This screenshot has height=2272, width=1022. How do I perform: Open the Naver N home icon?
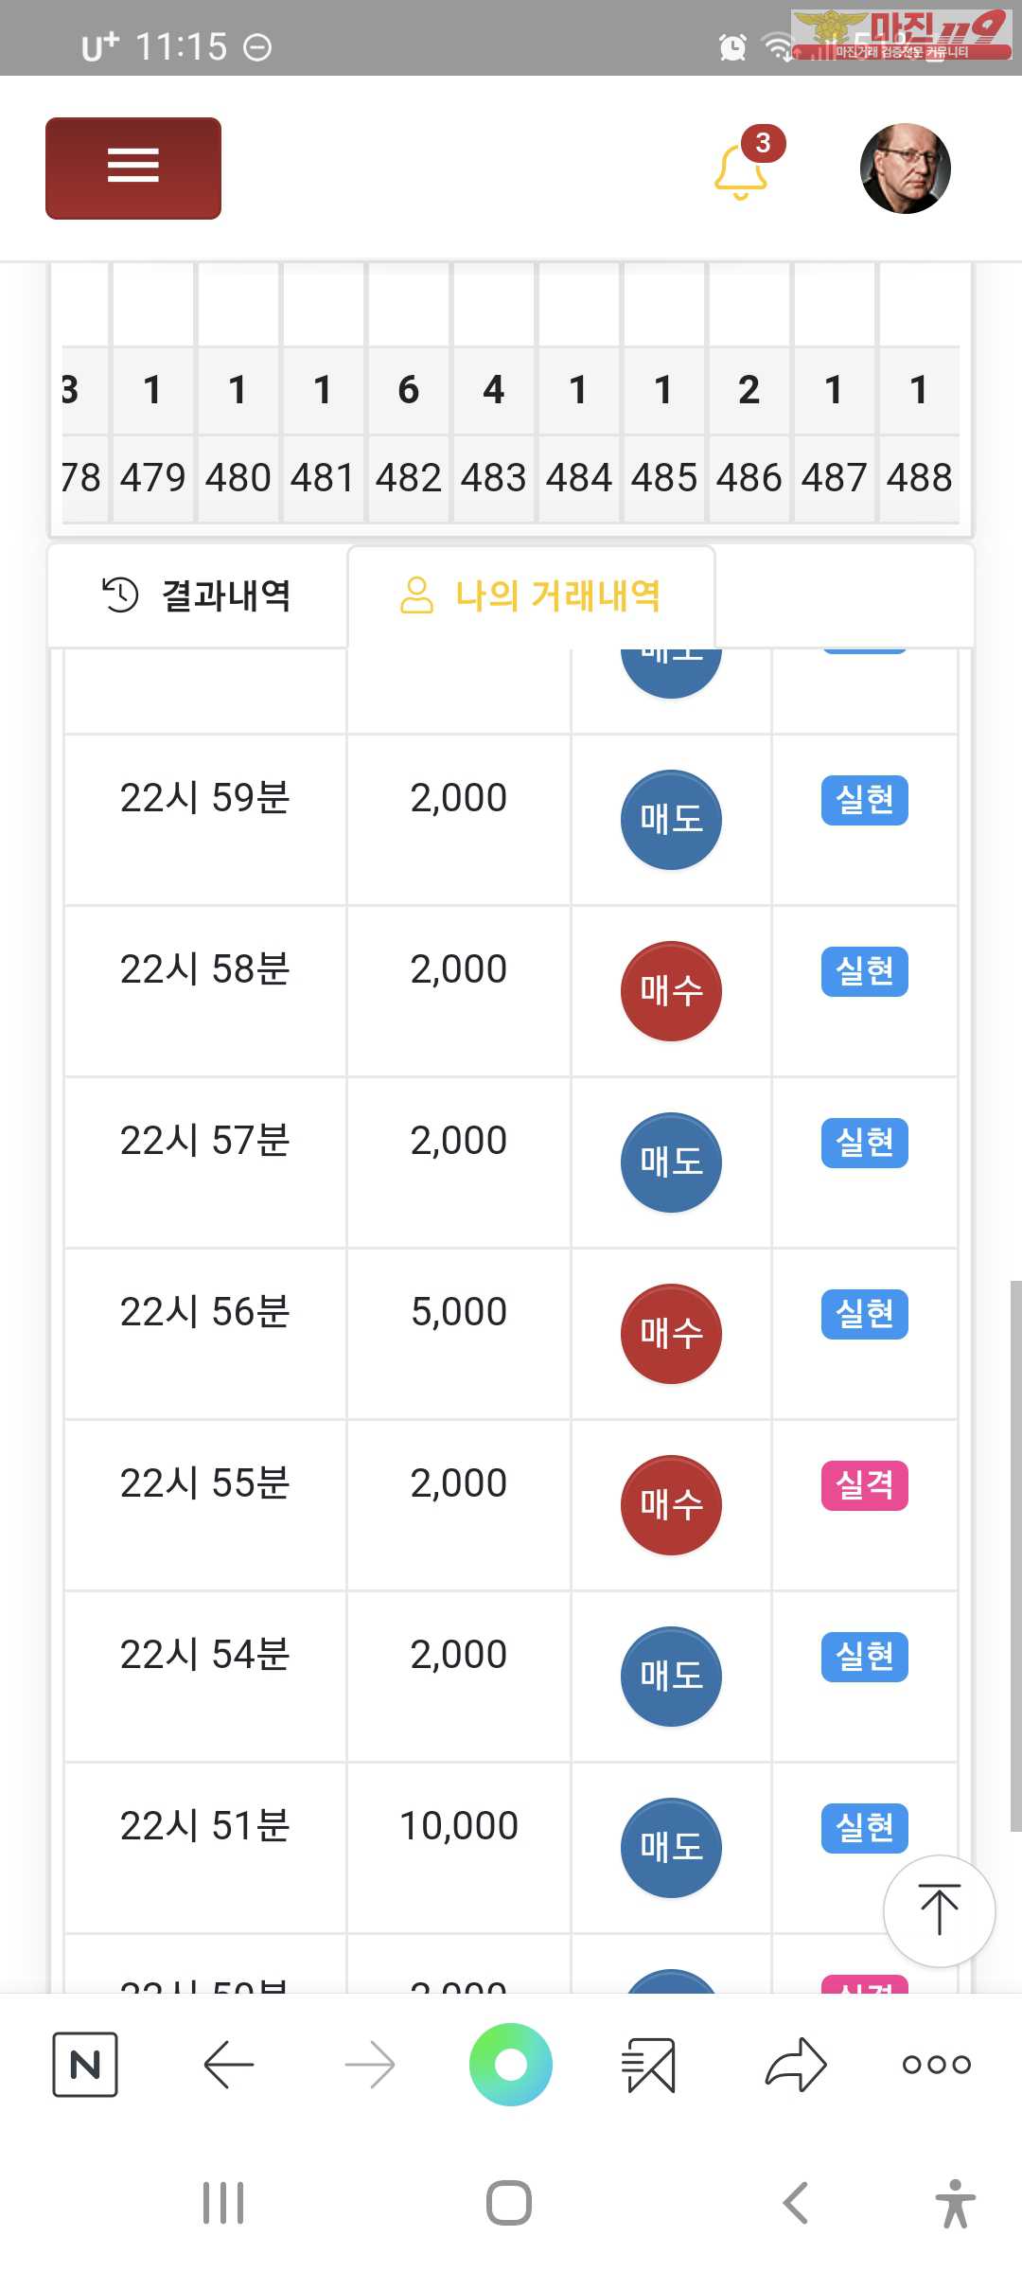point(85,2064)
